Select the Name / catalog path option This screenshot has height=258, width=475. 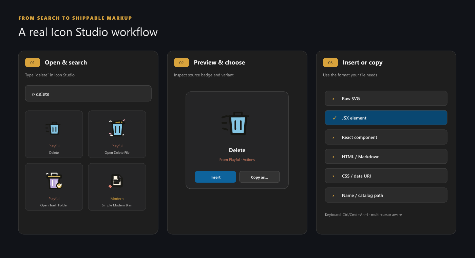pyautogui.click(x=386, y=195)
